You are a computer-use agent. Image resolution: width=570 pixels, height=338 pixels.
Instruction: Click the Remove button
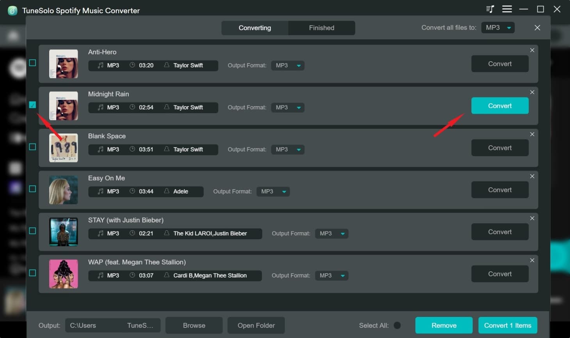pos(444,326)
